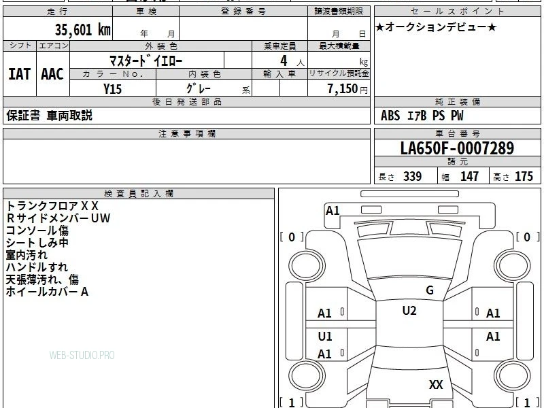The image size is (544, 408).
Task: Click the 検査員記入欄 header
Action: pos(139,194)
